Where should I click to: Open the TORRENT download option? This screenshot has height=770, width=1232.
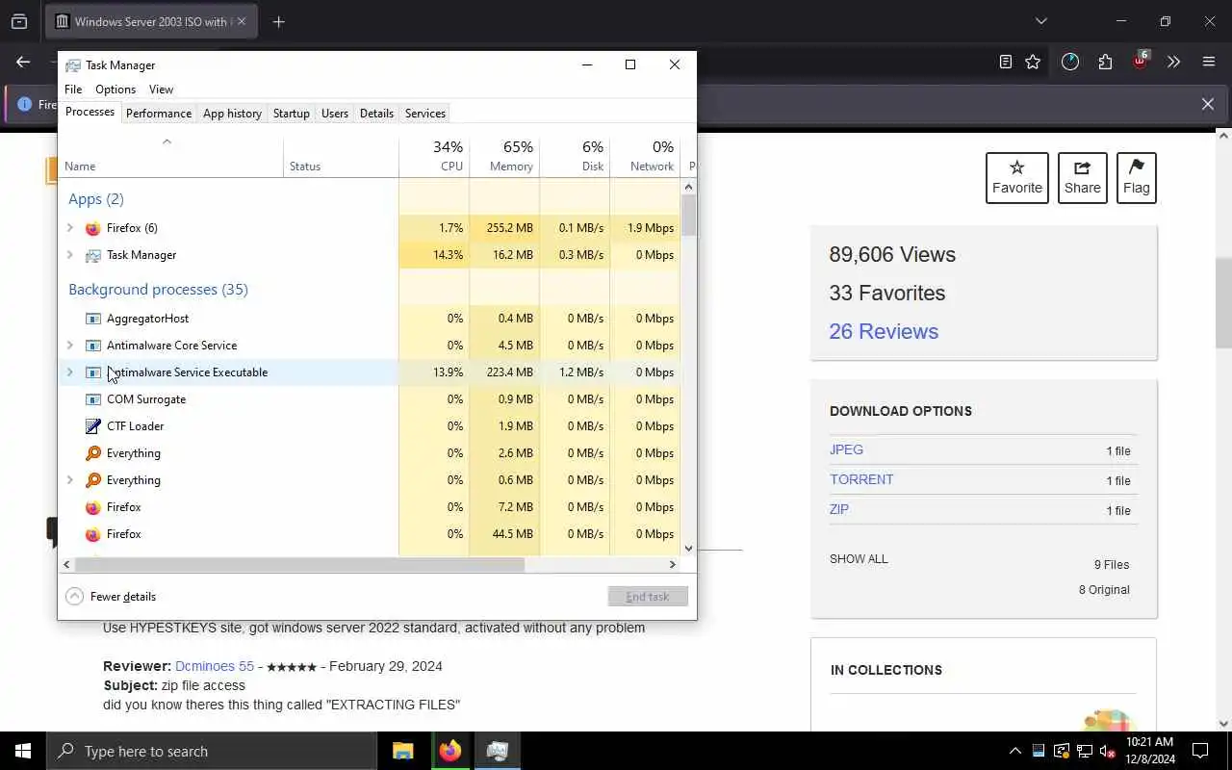click(861, 479)
